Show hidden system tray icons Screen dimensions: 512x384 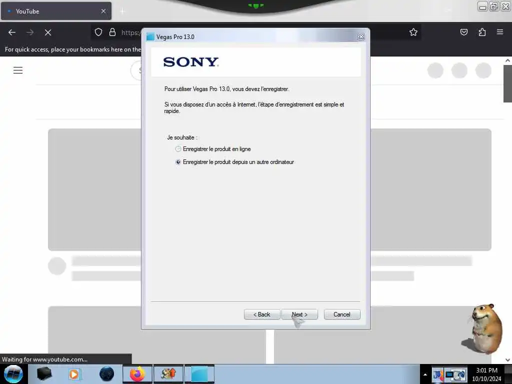point(425,374)
